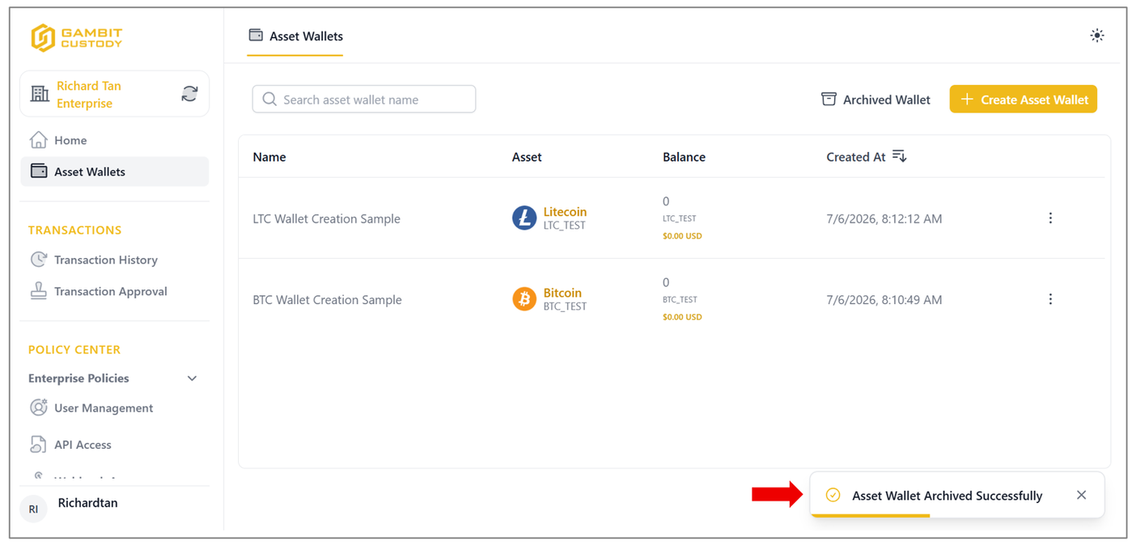
Task: Click Create Asset Wallet button
Action: click(1023, 99)
